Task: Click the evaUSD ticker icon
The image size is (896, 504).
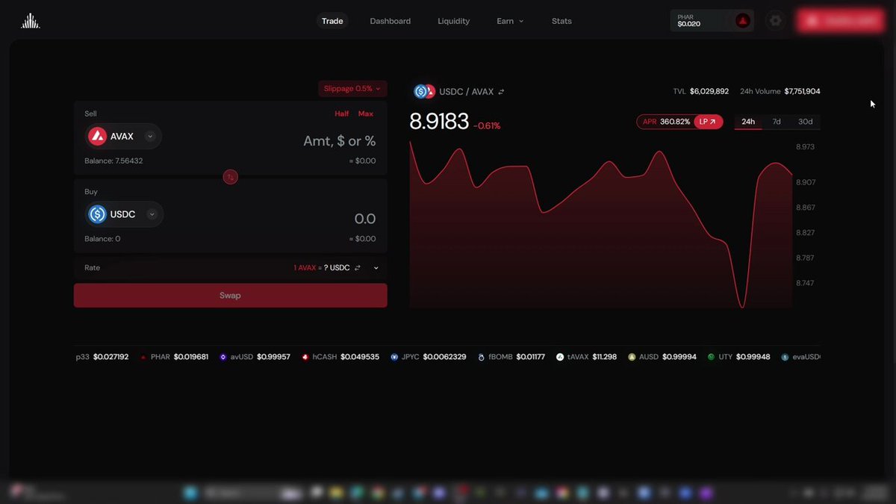Action: 785,358
